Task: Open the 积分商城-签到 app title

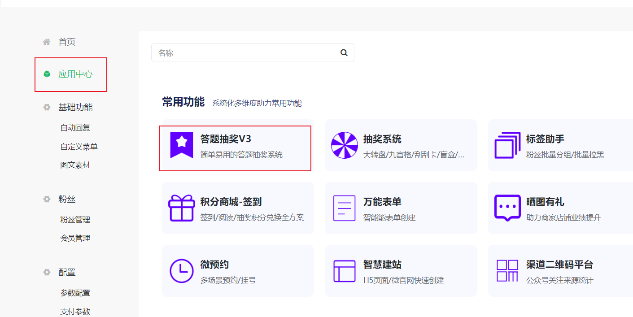Action: click(x=231, y=202)
